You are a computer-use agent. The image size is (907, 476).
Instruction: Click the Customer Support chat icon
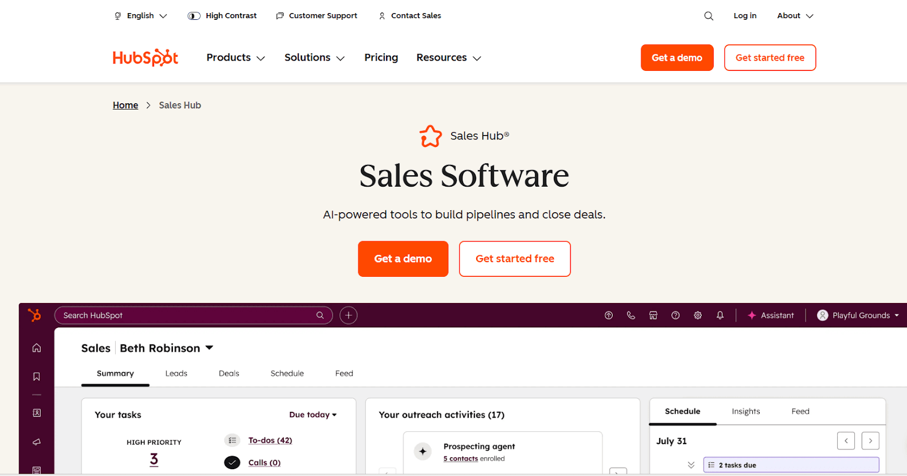(280, 16)
